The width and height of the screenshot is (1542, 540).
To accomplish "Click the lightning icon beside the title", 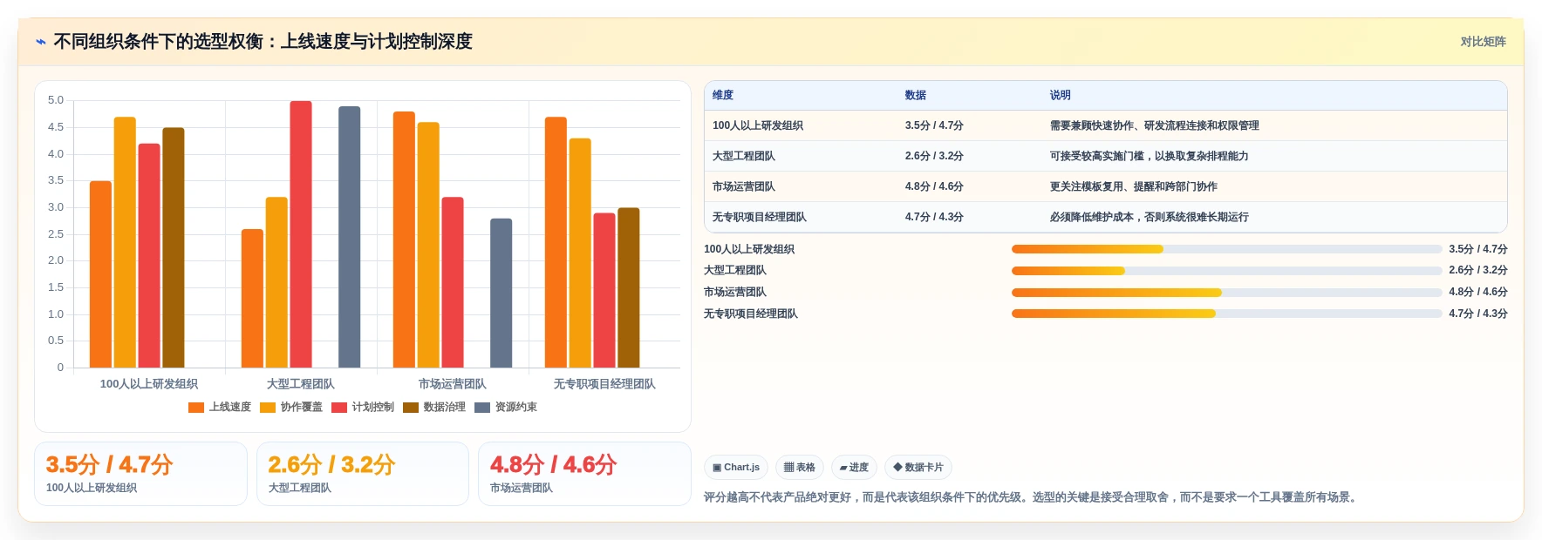I will (41, 42).
